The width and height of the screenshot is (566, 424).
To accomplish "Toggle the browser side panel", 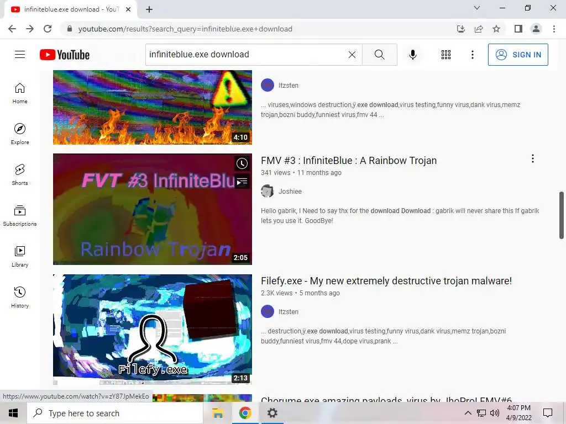I will click(x=518, y=29).
